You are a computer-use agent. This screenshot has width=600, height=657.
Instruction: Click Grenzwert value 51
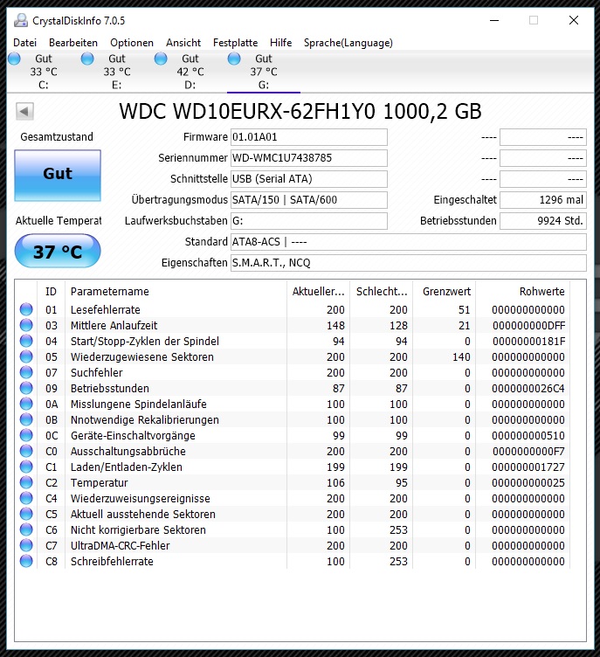(465, 309)
